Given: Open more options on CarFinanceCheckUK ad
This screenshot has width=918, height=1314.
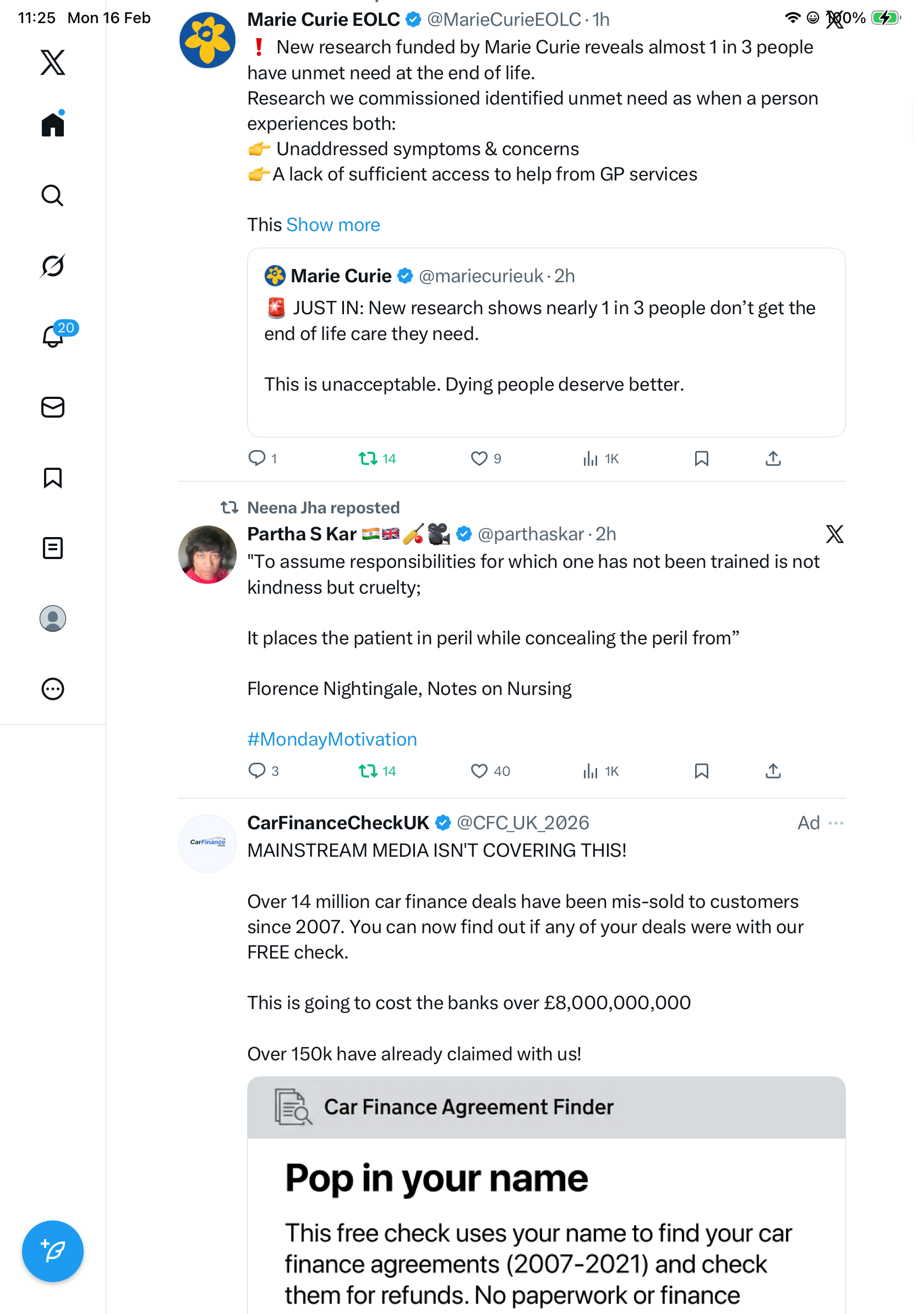Looking at the screenshot, I should coord(835,823).
